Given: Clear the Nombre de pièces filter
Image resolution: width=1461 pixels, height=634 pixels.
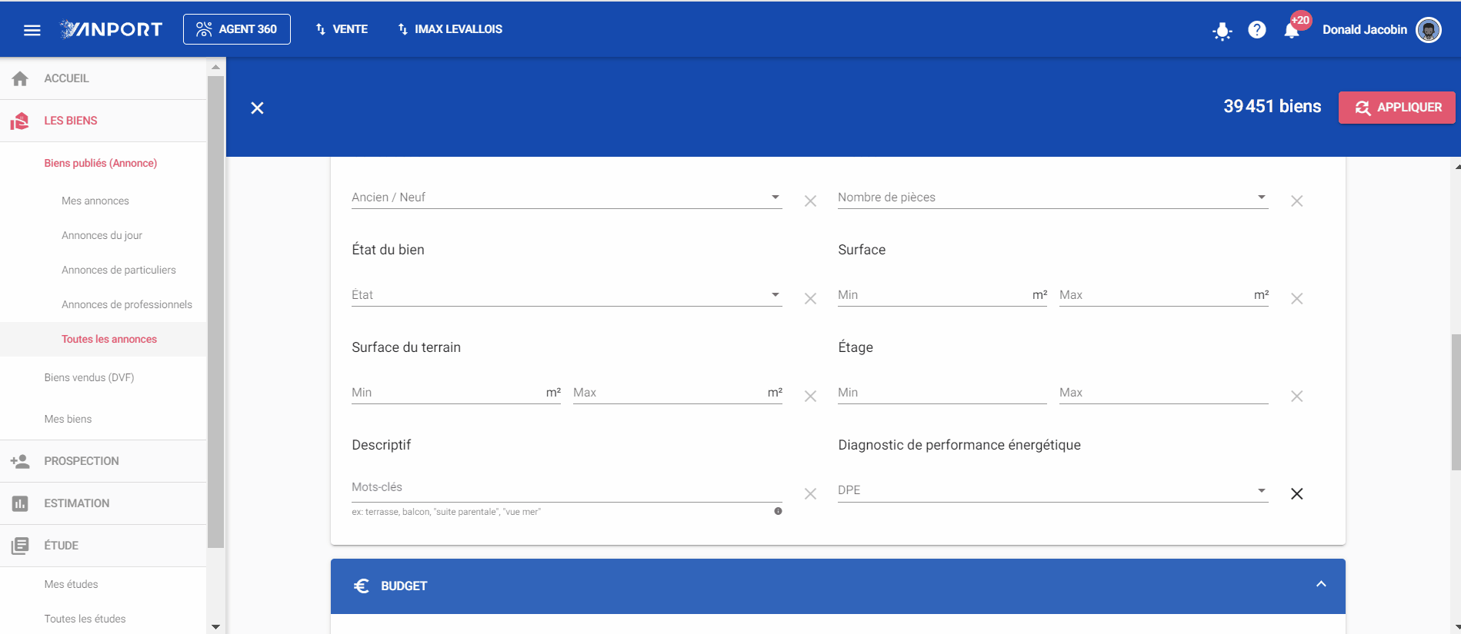Looking at the screenshot, I should [1296, 201].
